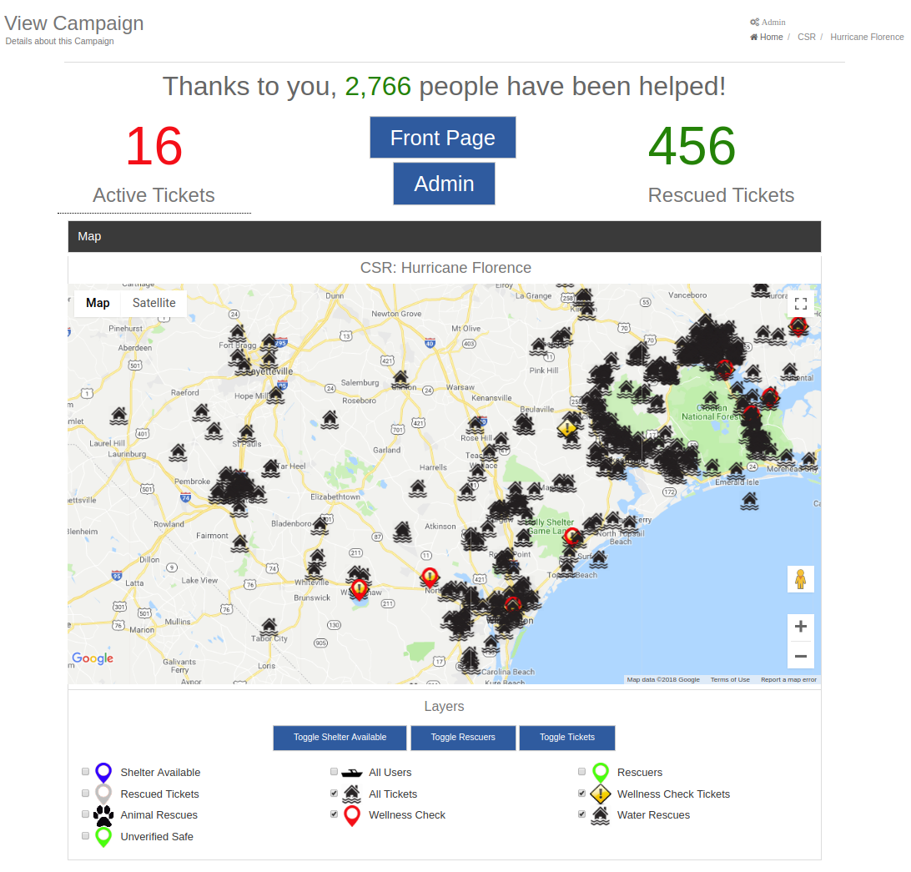Toggle Shelter Available layer button
Screen dimensions: 911x872
[340, 737]
